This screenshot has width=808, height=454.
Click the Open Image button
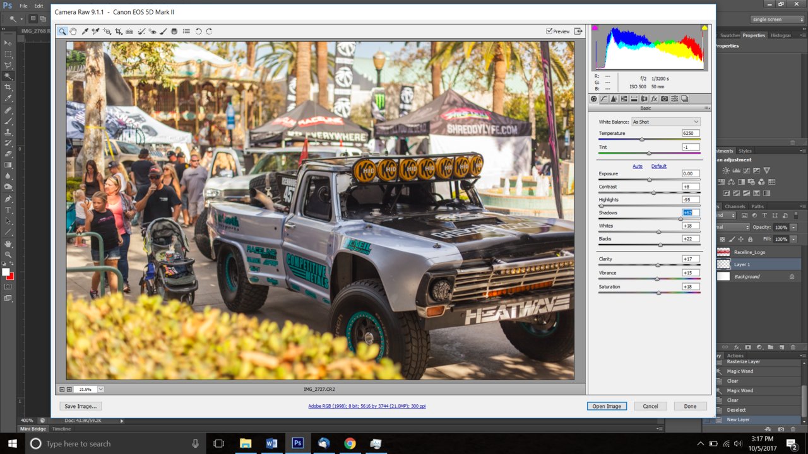coord(607,406)
